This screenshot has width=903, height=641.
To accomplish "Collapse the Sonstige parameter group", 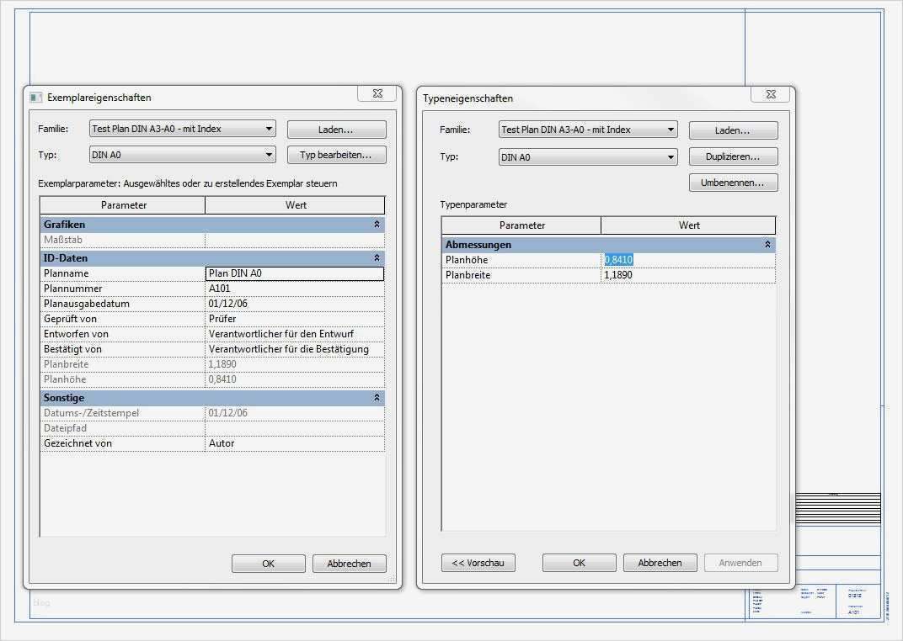I will 376,397.
